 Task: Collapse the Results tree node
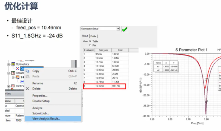9,73
